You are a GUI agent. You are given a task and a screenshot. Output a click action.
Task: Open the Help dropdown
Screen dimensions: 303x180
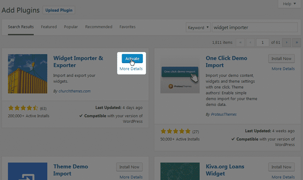[289, 4]
